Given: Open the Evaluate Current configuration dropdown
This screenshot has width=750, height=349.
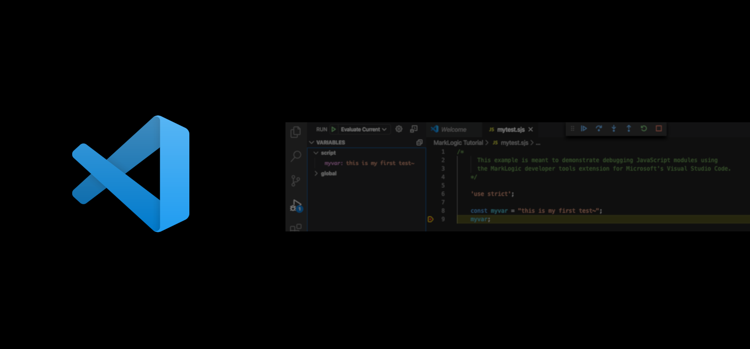Looking at the screenshot, I should (364, 129).
